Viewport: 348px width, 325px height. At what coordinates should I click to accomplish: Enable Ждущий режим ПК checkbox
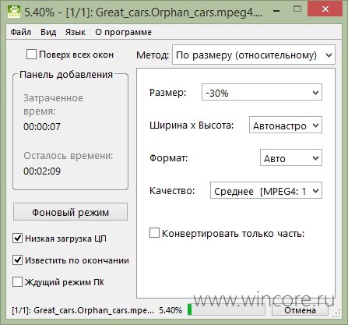tap(17, 282)
